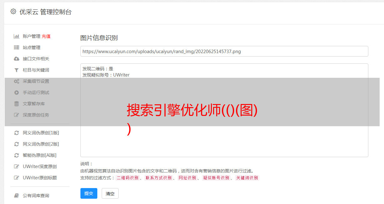
Task: Click inside the recognition result text area
Action: point(224,110)
